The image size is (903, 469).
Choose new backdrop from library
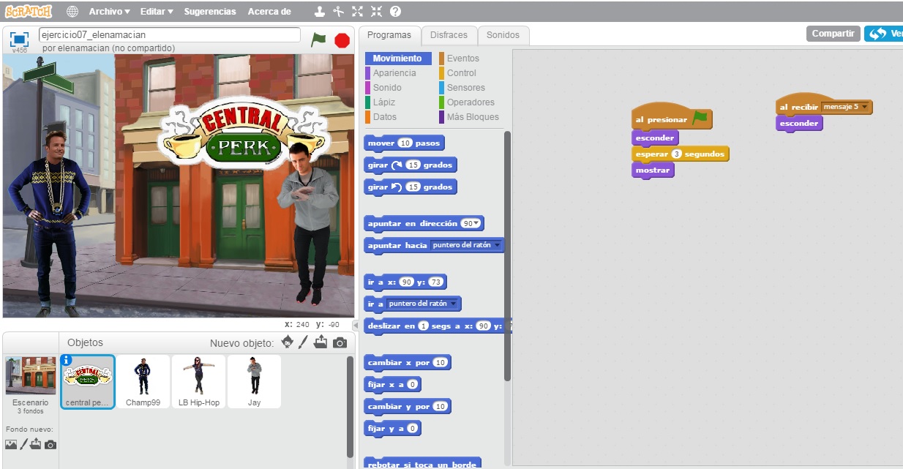pyautogui.click(x=11, y=444)
